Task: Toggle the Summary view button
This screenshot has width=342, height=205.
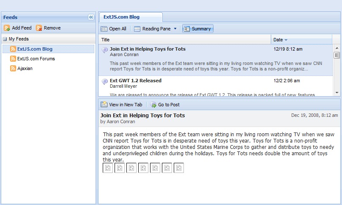Action: tap(197, 29)
